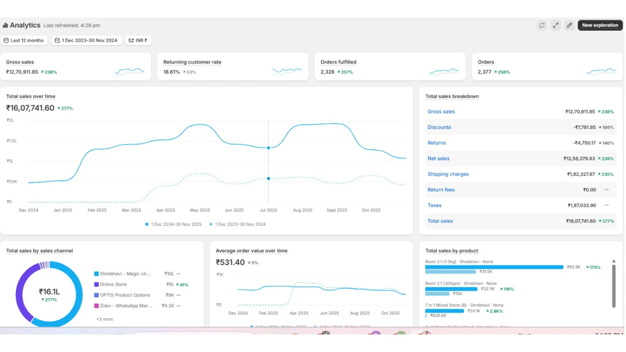Click the fullscreen expand icon
Screen dimensions: 626x352
556,25
